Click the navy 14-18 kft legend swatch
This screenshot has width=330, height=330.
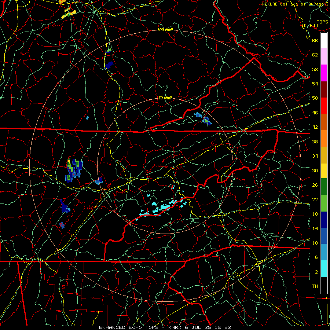(x=324, y=220)
